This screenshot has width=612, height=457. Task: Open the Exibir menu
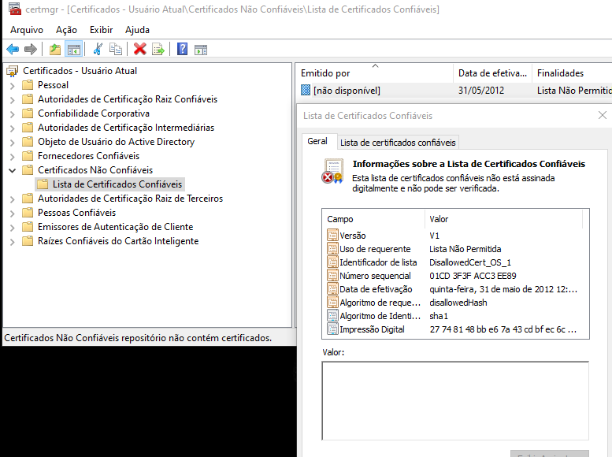(101, 30)
